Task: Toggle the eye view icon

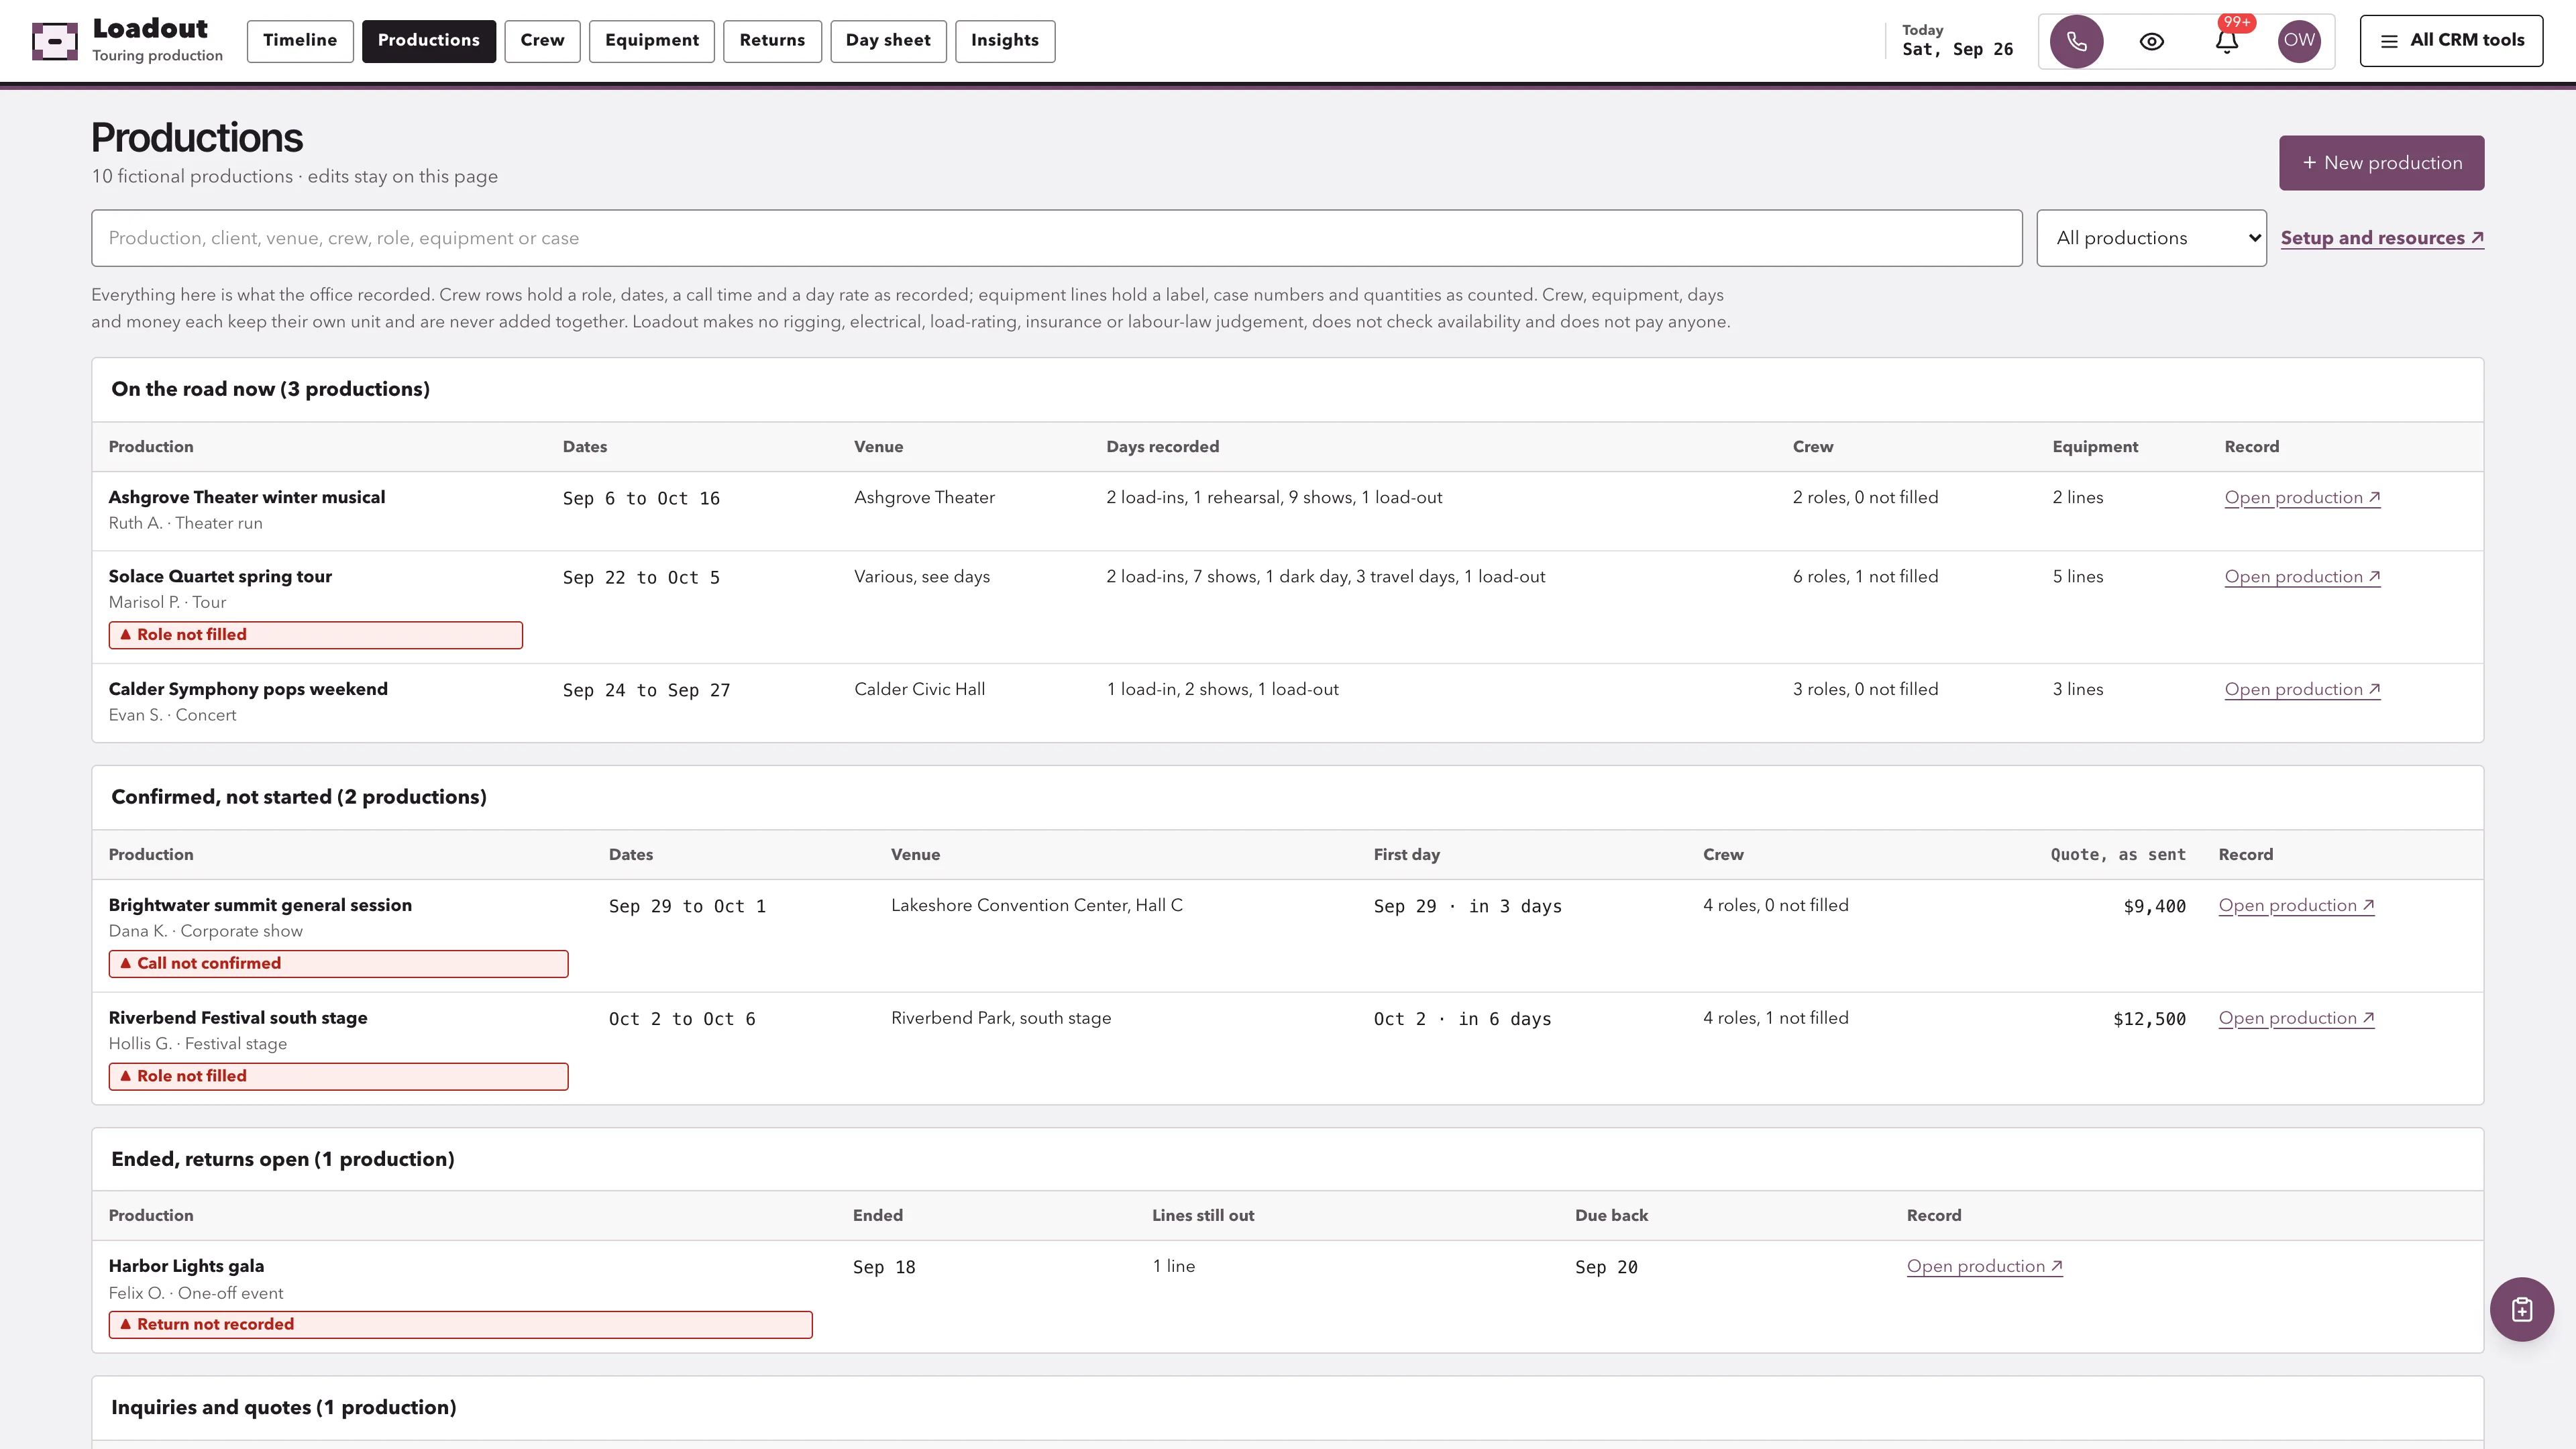Action: pyautogui.click(x=2151, y=41)
